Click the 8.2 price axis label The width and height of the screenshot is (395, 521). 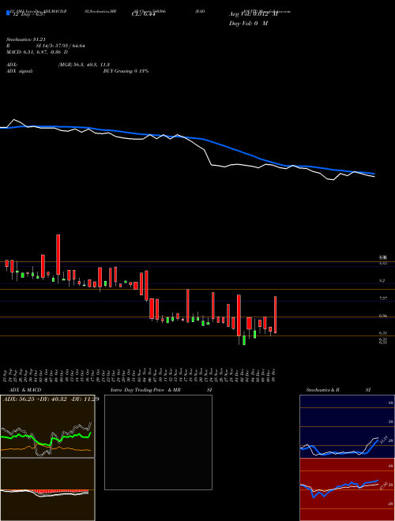382,281
